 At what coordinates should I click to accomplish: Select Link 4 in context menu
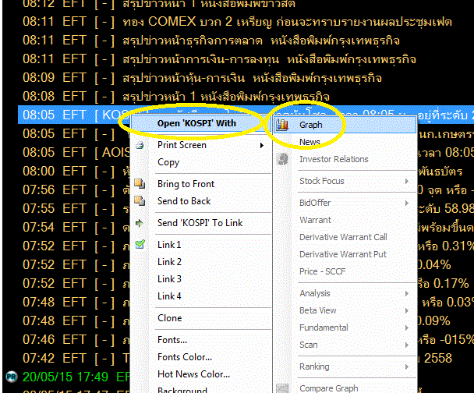click(x=169, y=296)
